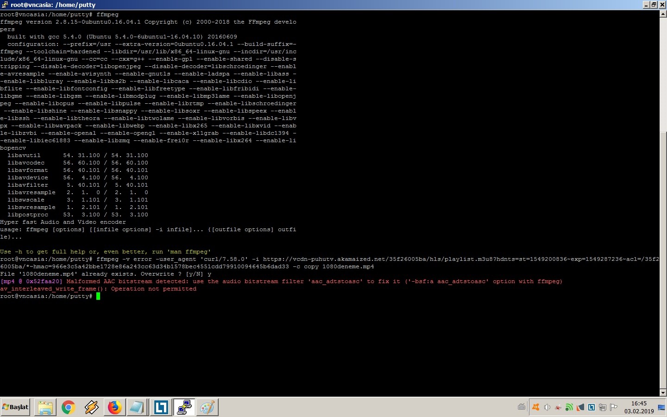
Task: Open Notepad from the taskbar
Action: pyautogui.click(x=138, y=407)
